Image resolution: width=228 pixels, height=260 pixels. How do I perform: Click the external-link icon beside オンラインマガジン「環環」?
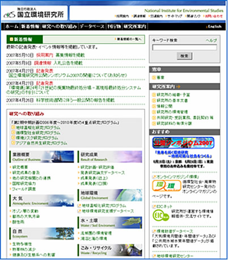tap(154, 177)
